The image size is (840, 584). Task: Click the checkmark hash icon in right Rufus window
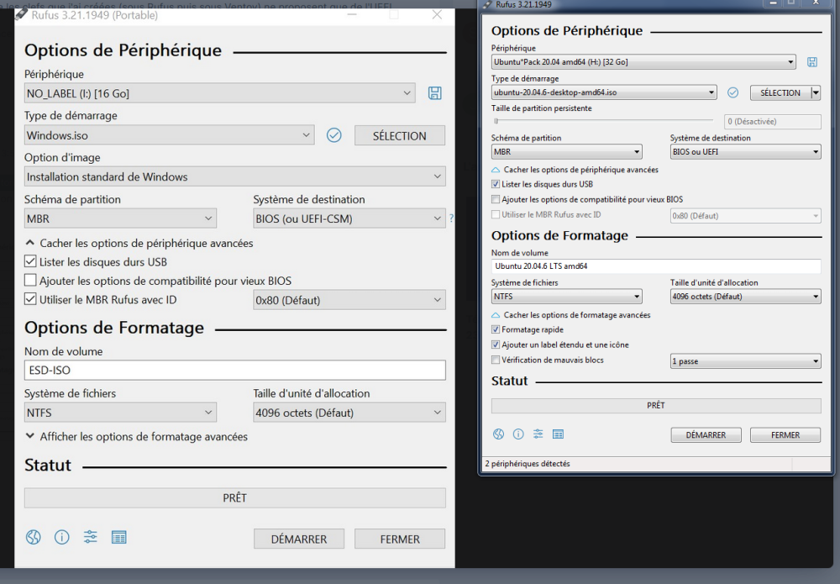[x=732, y=92]
